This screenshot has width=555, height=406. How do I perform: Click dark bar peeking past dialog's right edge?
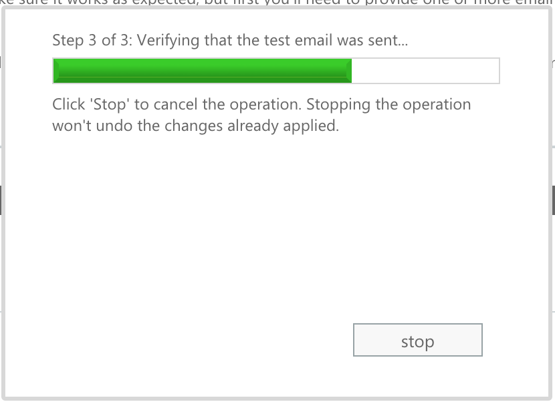553,200
